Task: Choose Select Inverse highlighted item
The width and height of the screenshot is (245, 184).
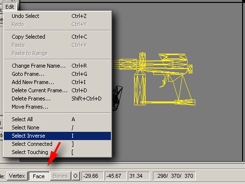Action: point(57,136)
